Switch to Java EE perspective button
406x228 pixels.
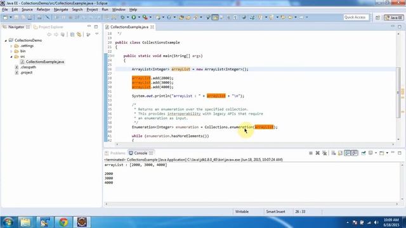[x=394, y=18]
